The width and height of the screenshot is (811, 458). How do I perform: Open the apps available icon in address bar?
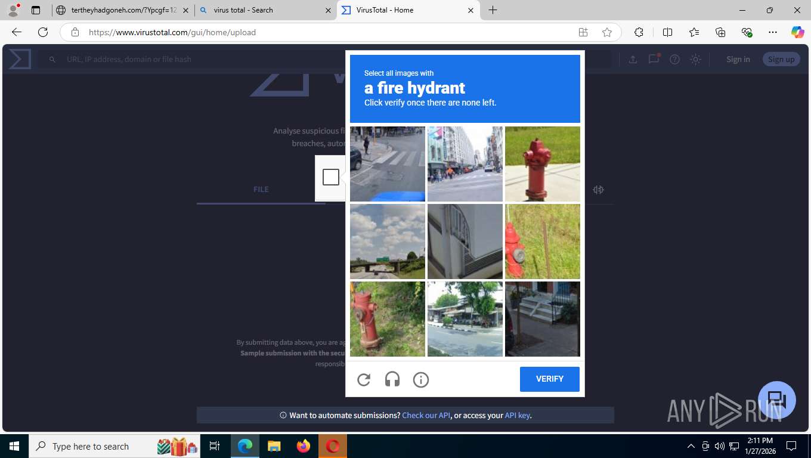pyautogui.click(x=583, y=32)
